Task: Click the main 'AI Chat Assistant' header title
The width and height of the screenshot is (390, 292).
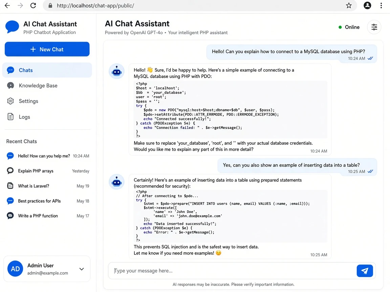Action: pos(137,24)
